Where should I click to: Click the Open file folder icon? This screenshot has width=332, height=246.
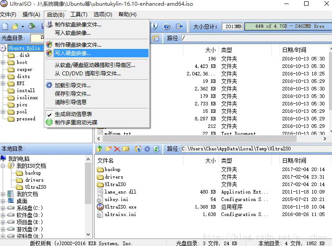pos(15,26)
